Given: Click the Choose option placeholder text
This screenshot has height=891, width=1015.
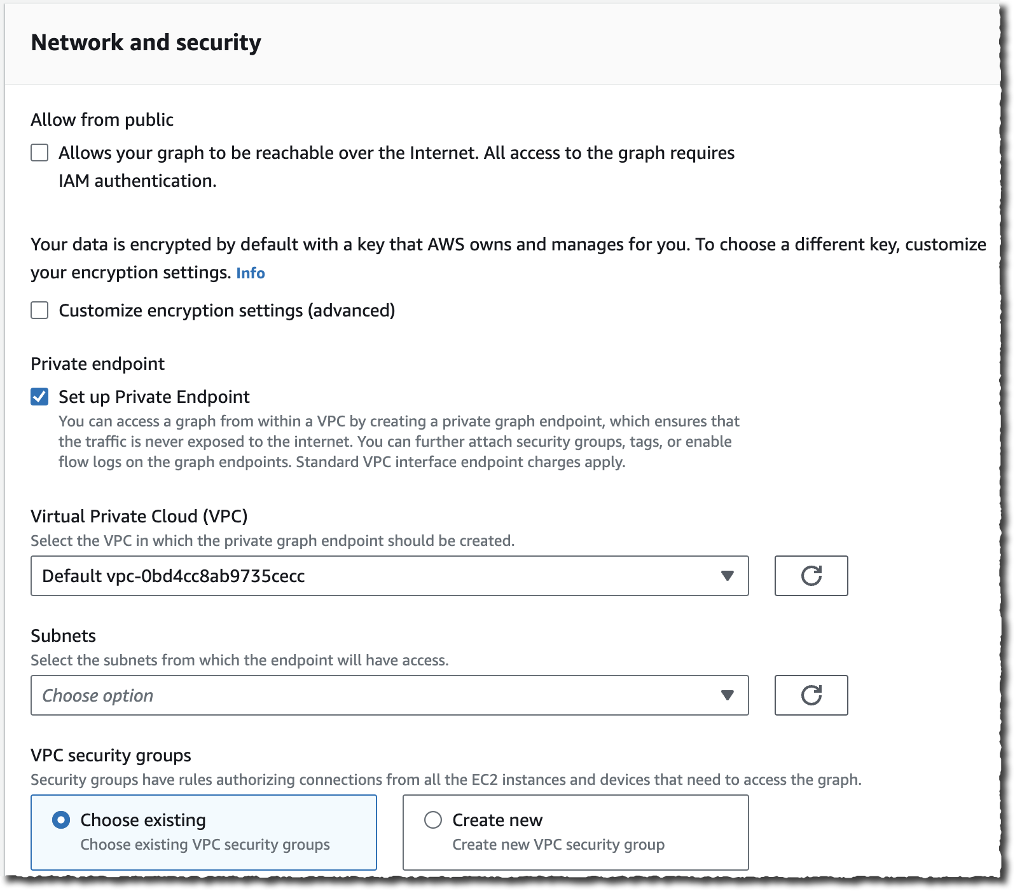Looking at the screenshot, I should pyautogui.click(x=98, y=696).
